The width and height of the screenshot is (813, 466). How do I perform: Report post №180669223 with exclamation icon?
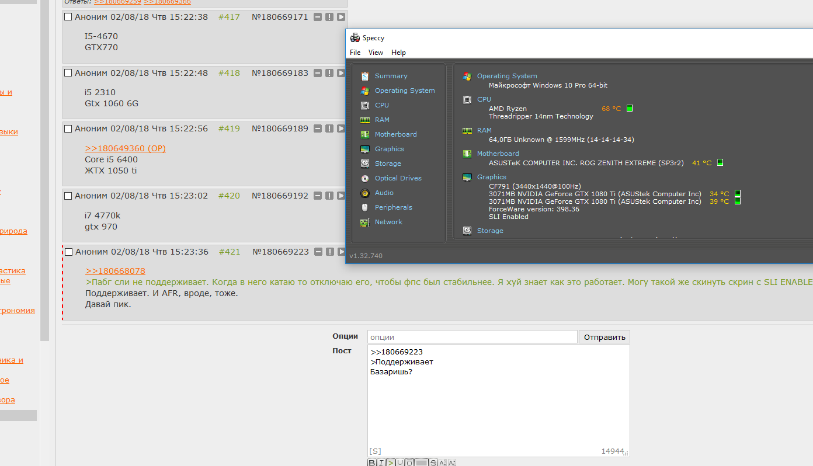[x=330, y=252]
